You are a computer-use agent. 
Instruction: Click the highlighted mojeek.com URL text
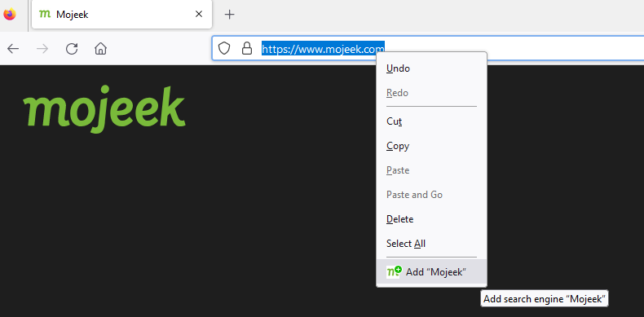[324, 49]
